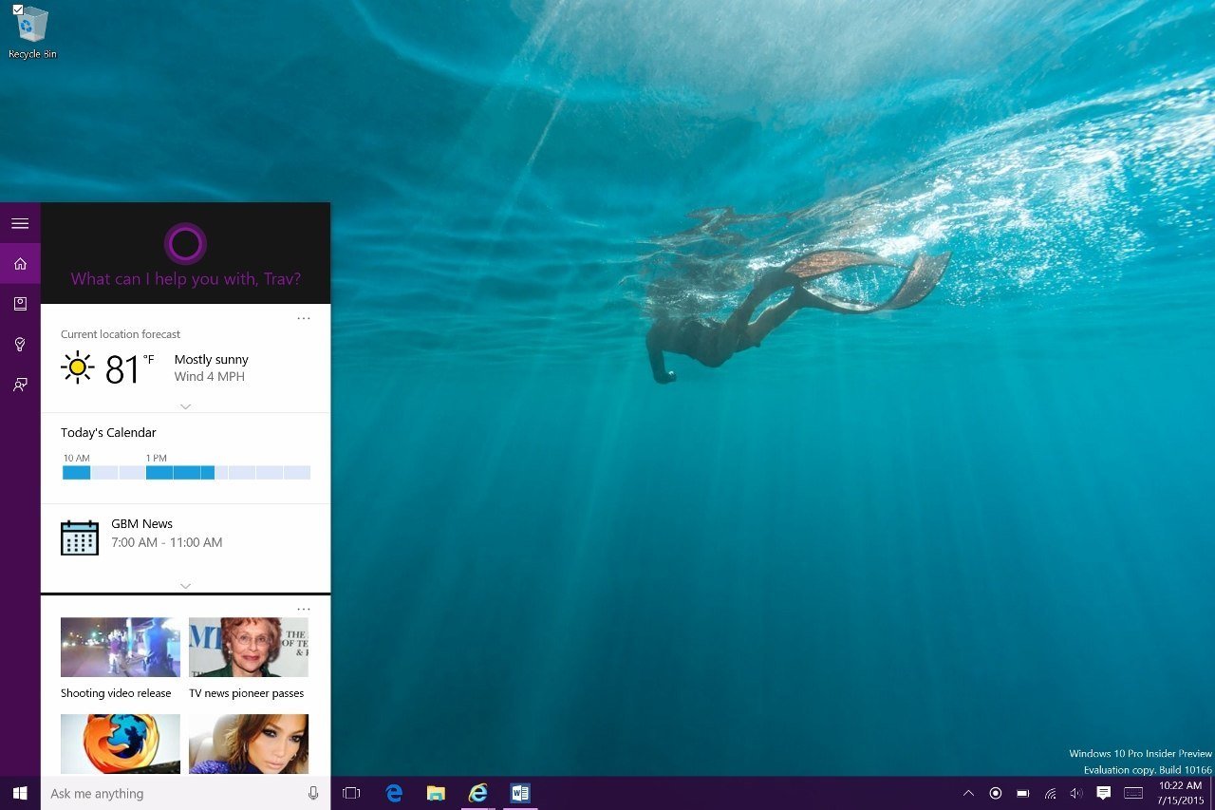Open weather card more options ellipsis
This screenshot has height=810, width=1215.
coord(304,318)
